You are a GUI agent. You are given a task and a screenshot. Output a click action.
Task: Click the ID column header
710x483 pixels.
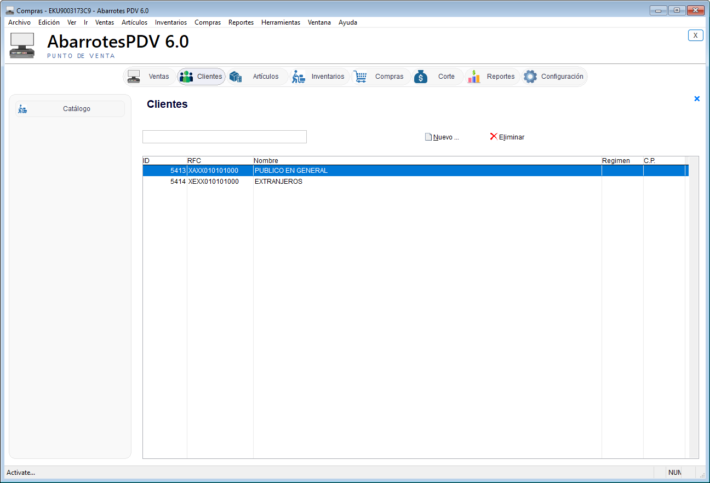click(x=165, y=161)
